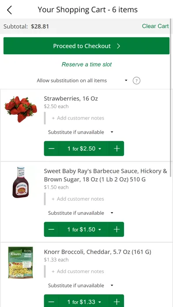Tap the Strawberries product image
Viewport: 173px width, 307px height.
pos(21,109)
